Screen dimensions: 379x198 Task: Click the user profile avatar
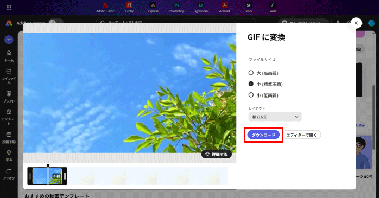click(371, 23)
